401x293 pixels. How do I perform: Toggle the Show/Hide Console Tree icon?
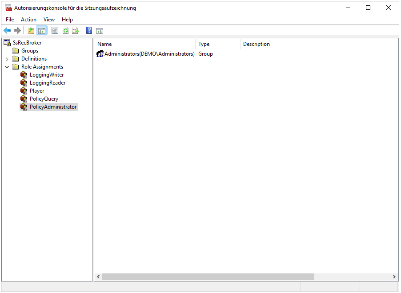41,30
